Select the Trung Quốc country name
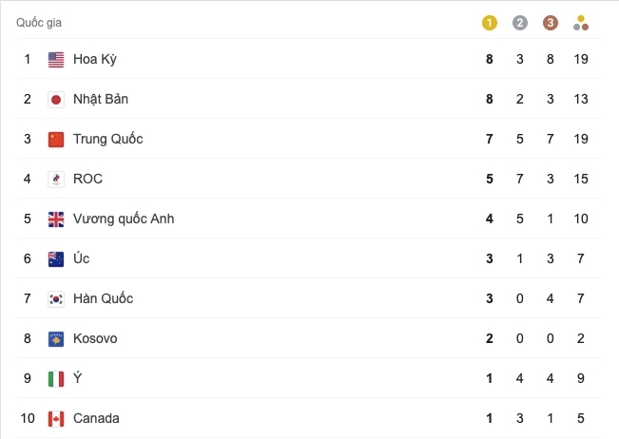The height and width of the screenshot is (439, 619). pos(107,140)
